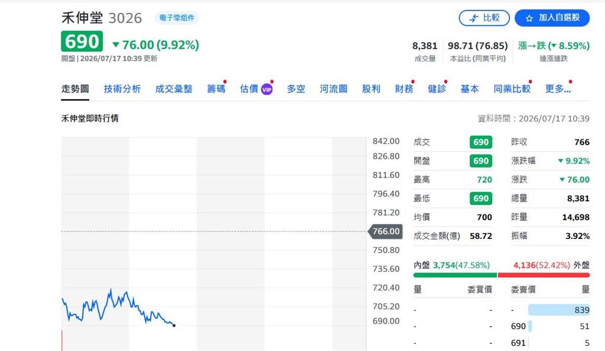Open the 估價 tab
Viewport: 605px width, 351px height.
249,88
